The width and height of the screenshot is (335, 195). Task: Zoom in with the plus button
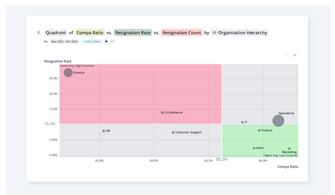point(295,55)
